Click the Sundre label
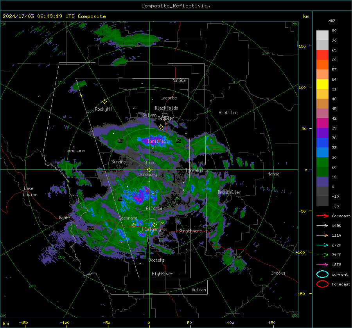This screenshot has width=352, height=328. (x=119, y=161)
